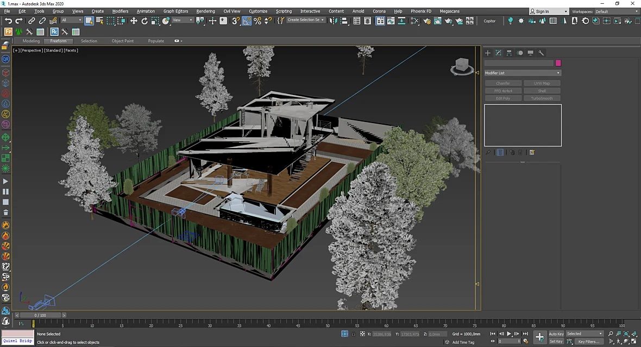Screen dimensions: 641x347
Task: Click the Undo arrow icon
Action: [8, 21]
